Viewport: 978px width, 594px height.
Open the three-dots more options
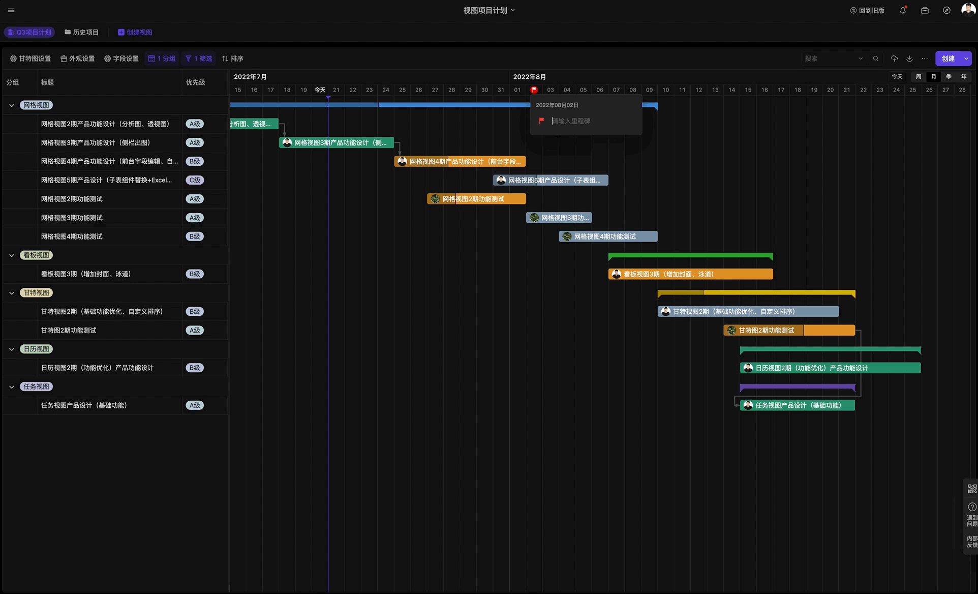925,58
